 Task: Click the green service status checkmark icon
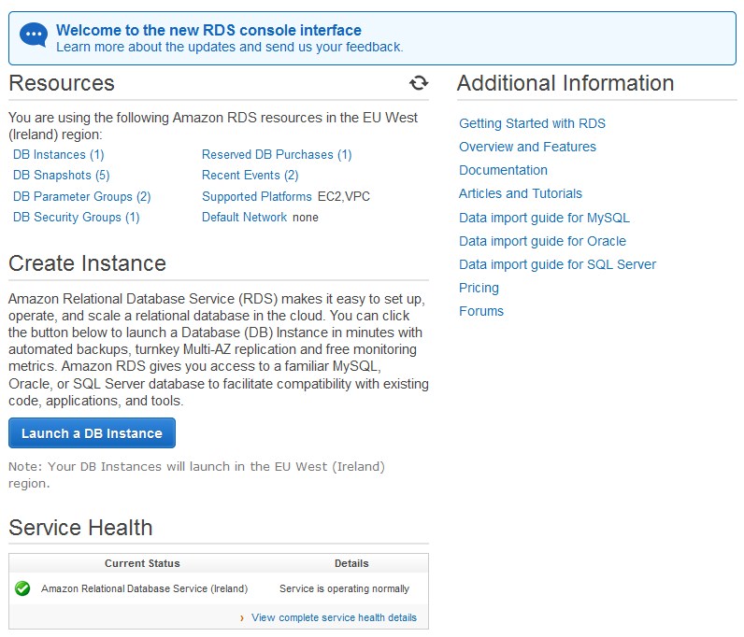[22, 588]
